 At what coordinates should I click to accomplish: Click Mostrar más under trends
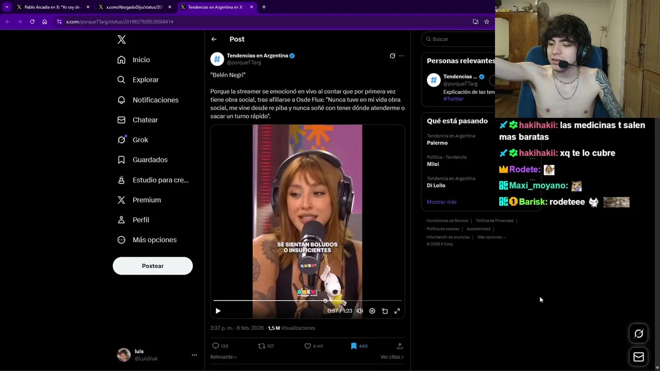click(x=442, y=202)
